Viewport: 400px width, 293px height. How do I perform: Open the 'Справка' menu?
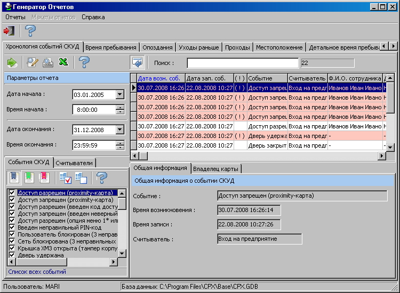click(x=93, y=17)
